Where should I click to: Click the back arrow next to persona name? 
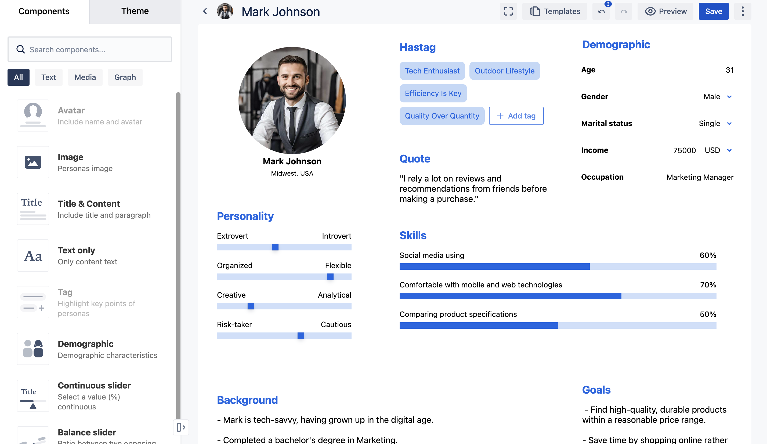pyautogui.click(x=205, y=11)
